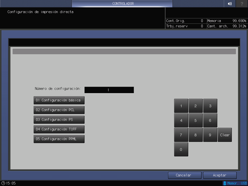Clear the entered number with Clear key
This screenshot has width=248, height=186.
[x=224, y=135]
